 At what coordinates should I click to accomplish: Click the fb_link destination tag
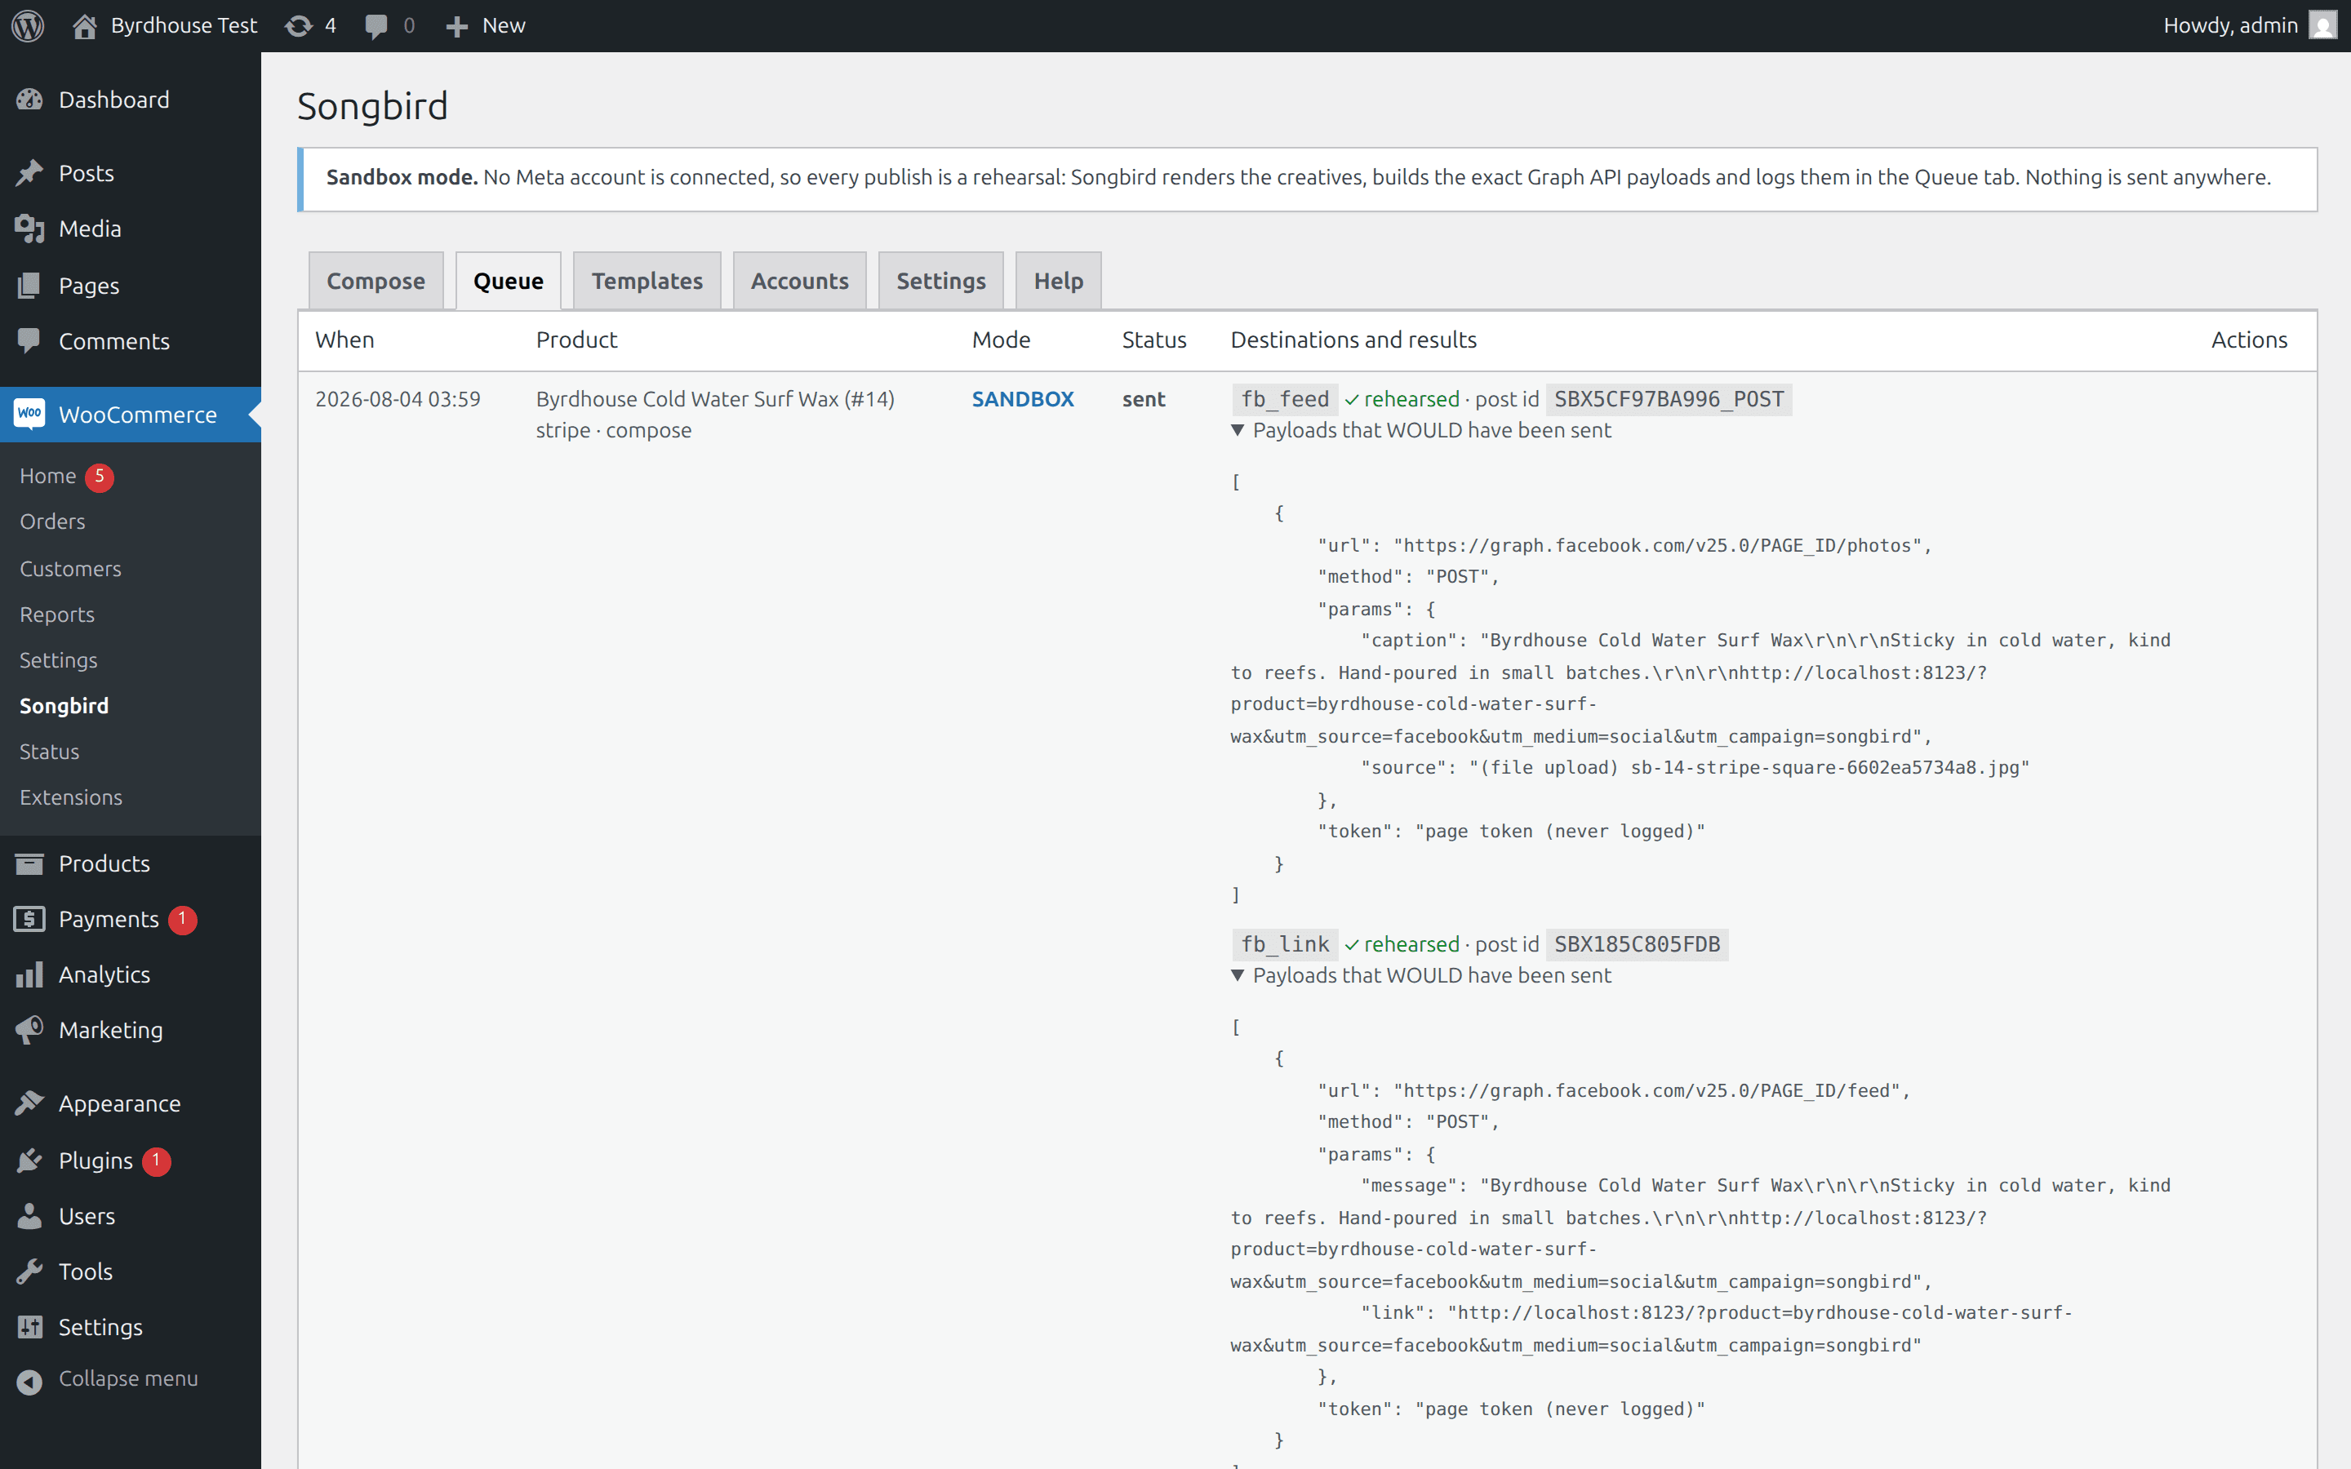click(x=1284, y=944)
